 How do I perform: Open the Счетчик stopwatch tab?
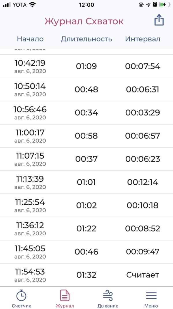coord(21,299)
